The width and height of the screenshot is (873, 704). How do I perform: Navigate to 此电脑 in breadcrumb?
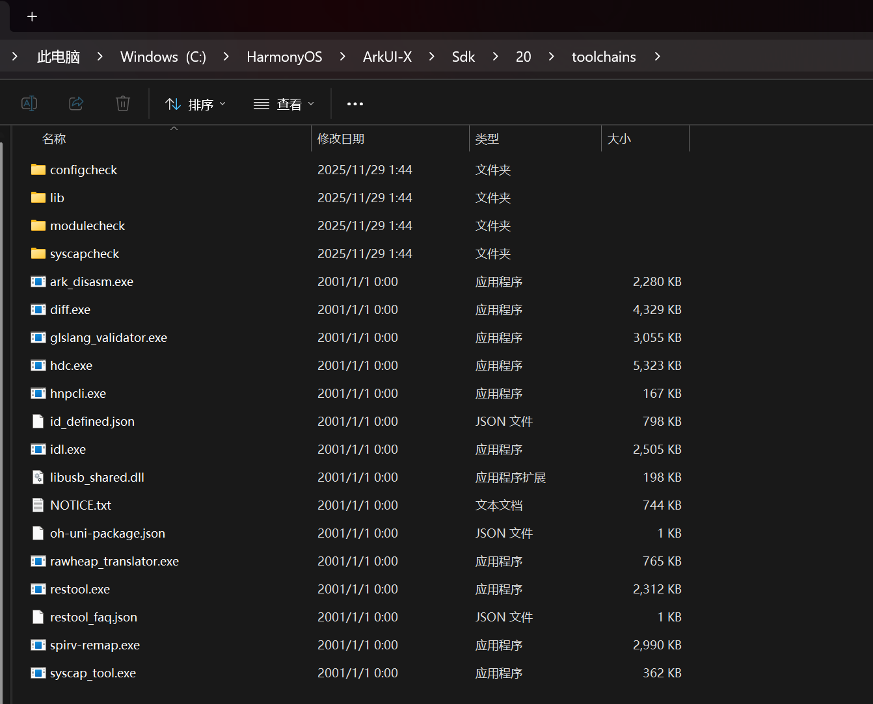point(59,57)
